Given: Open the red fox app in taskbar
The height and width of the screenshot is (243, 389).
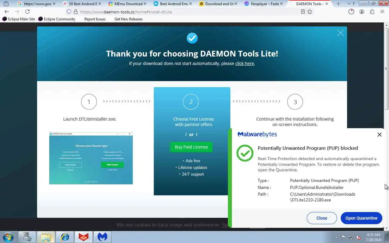Looking at the screenshot, I should (x=84, y=237).
